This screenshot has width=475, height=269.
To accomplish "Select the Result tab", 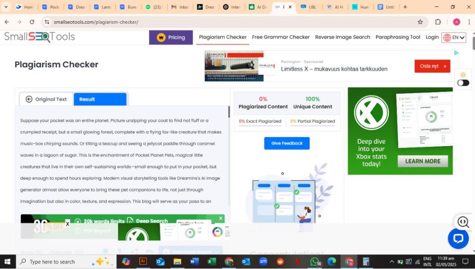I will coord(100,99).
